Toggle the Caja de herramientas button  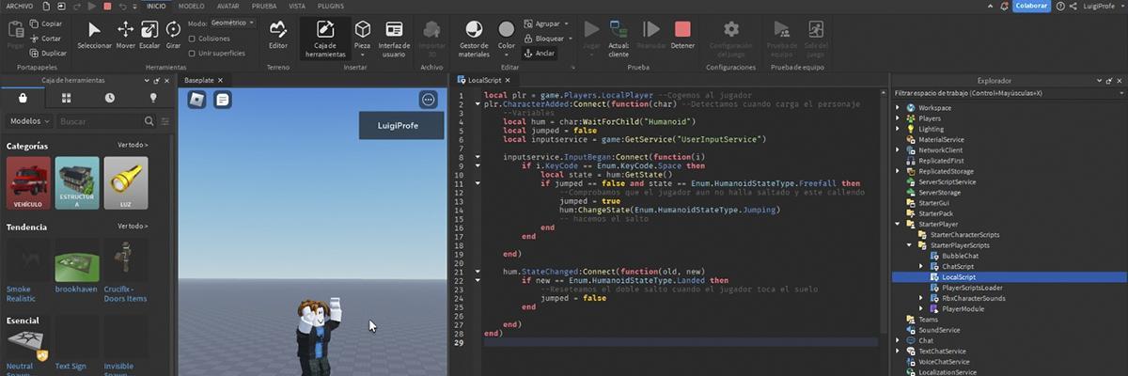coord(325,39)
